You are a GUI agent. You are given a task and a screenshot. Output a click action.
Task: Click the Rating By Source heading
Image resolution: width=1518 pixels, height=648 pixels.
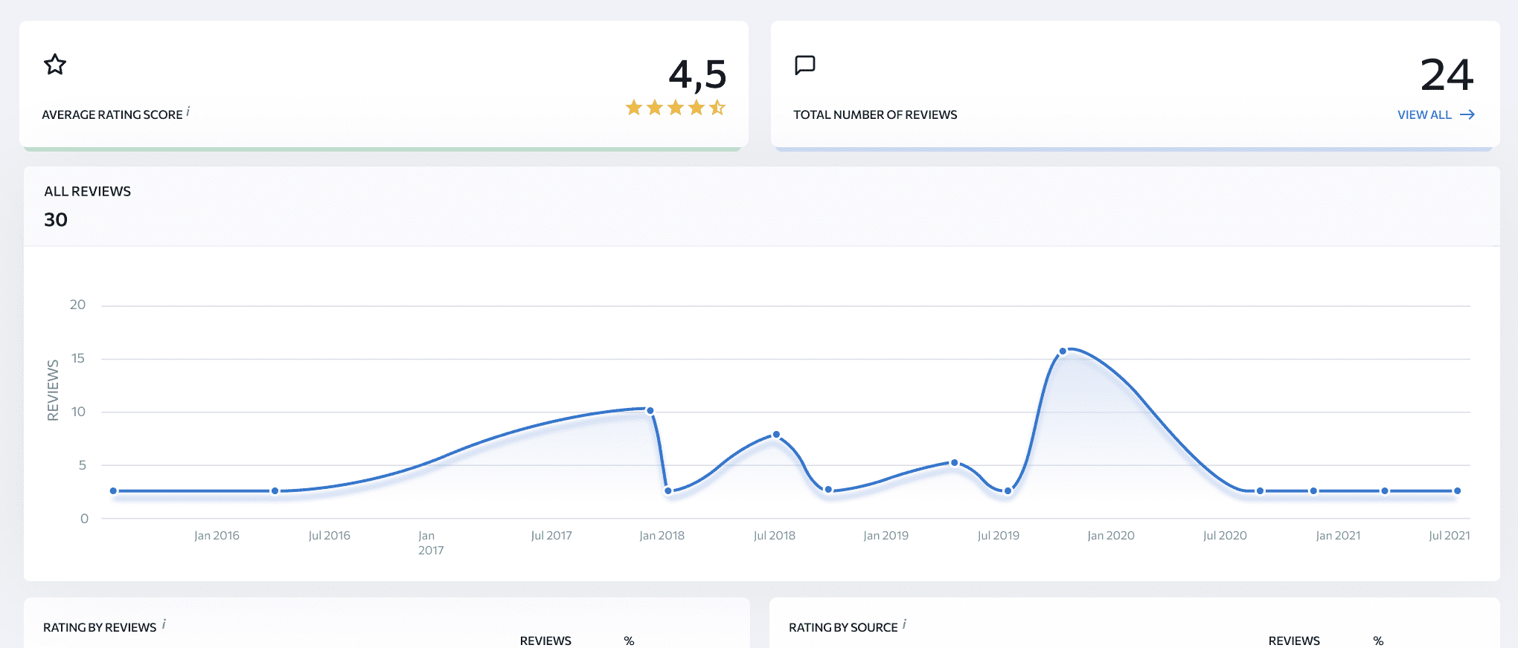tap(843, 627)
